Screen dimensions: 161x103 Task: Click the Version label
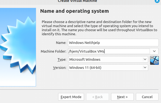tap(60, 67)
